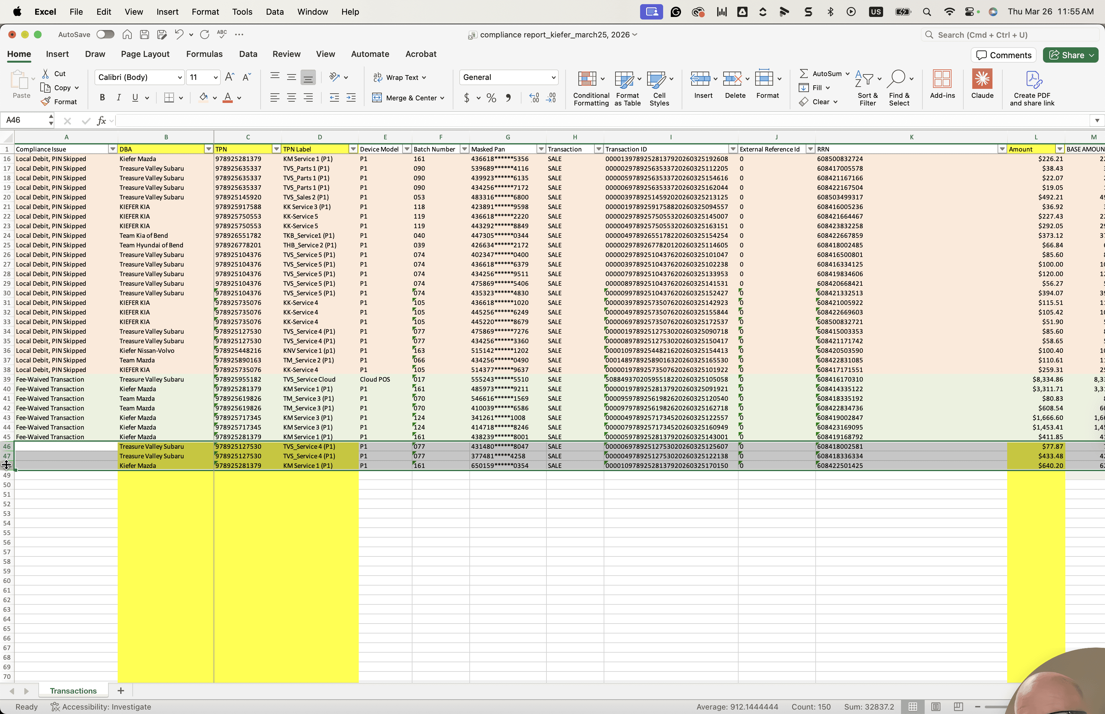Click the Percent style icon

click(491, 98)
